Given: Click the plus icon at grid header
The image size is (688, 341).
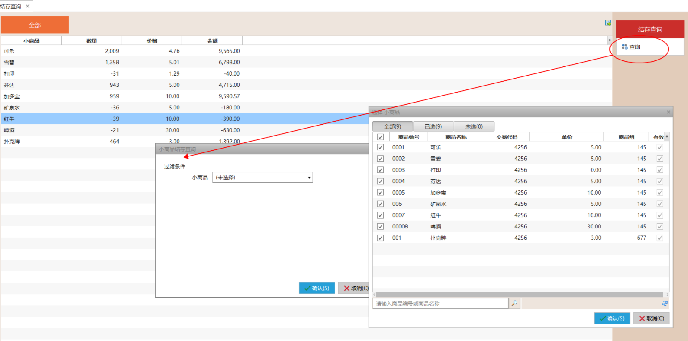Looking at the screenshot, I should (609, 40).
